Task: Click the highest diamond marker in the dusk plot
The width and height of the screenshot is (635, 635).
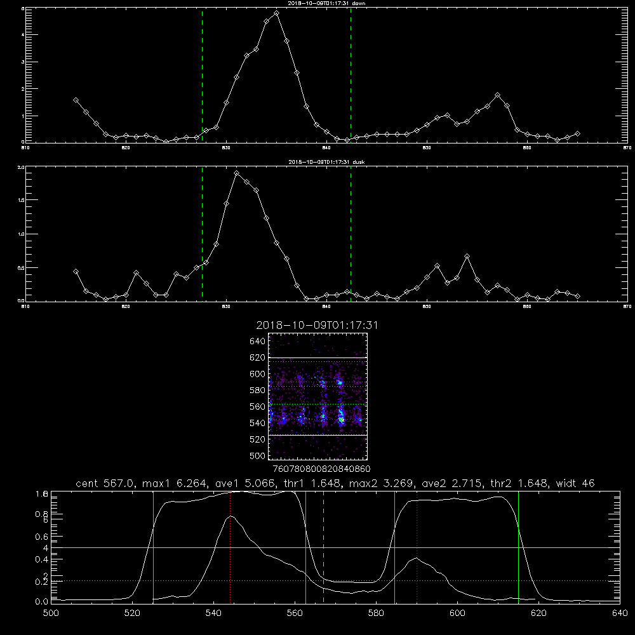Action: tap(236, 173)
